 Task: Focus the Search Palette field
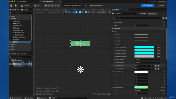point(21,13)
